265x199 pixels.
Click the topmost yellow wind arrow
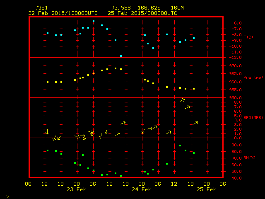coord(182,100)
